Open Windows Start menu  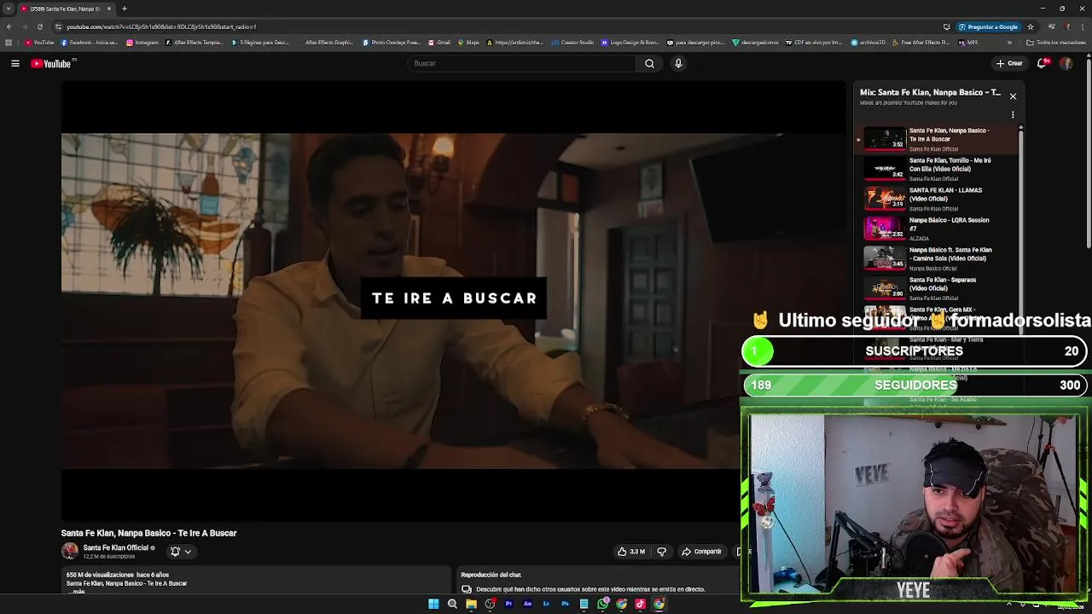click(x=433, y=604)
